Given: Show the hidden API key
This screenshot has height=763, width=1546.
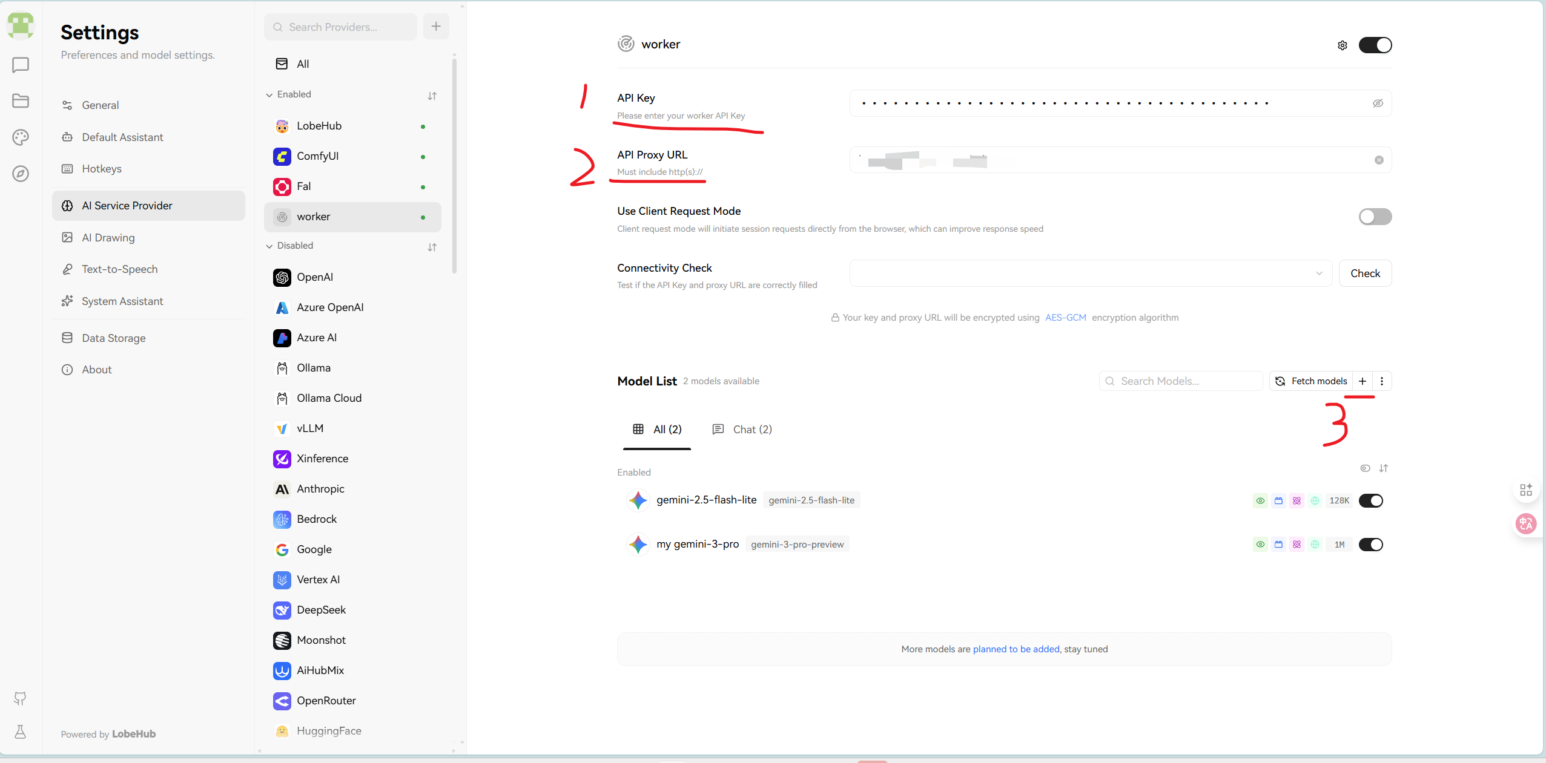Looking at the screenshot, I should pyautogui.click(x=1378, y=103).
